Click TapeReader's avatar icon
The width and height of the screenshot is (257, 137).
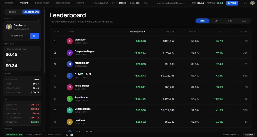[x=70, y=99]
